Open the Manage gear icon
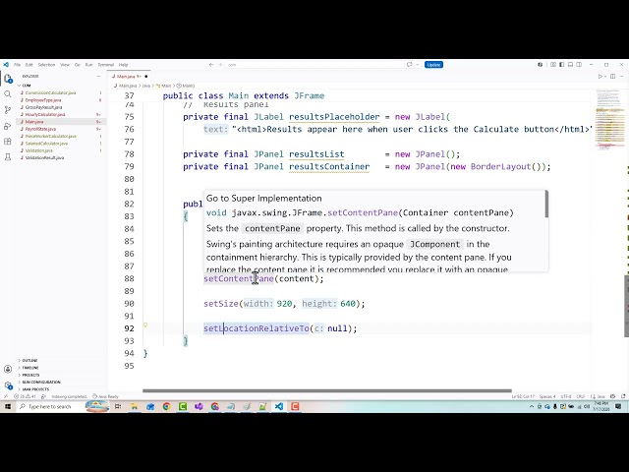 [8, 384]
